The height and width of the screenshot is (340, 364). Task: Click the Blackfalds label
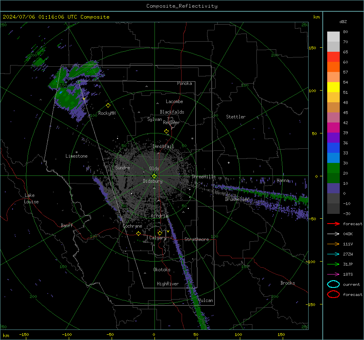[x=172, y=112]
